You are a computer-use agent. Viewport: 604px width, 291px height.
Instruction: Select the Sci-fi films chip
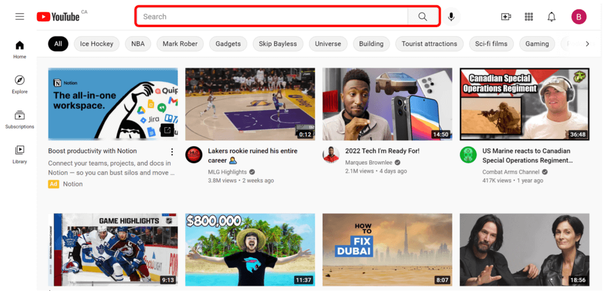pyautogui.click(x=491, y=44)
